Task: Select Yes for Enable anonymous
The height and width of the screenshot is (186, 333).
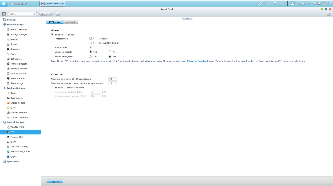Action: (x=90, y=56)
